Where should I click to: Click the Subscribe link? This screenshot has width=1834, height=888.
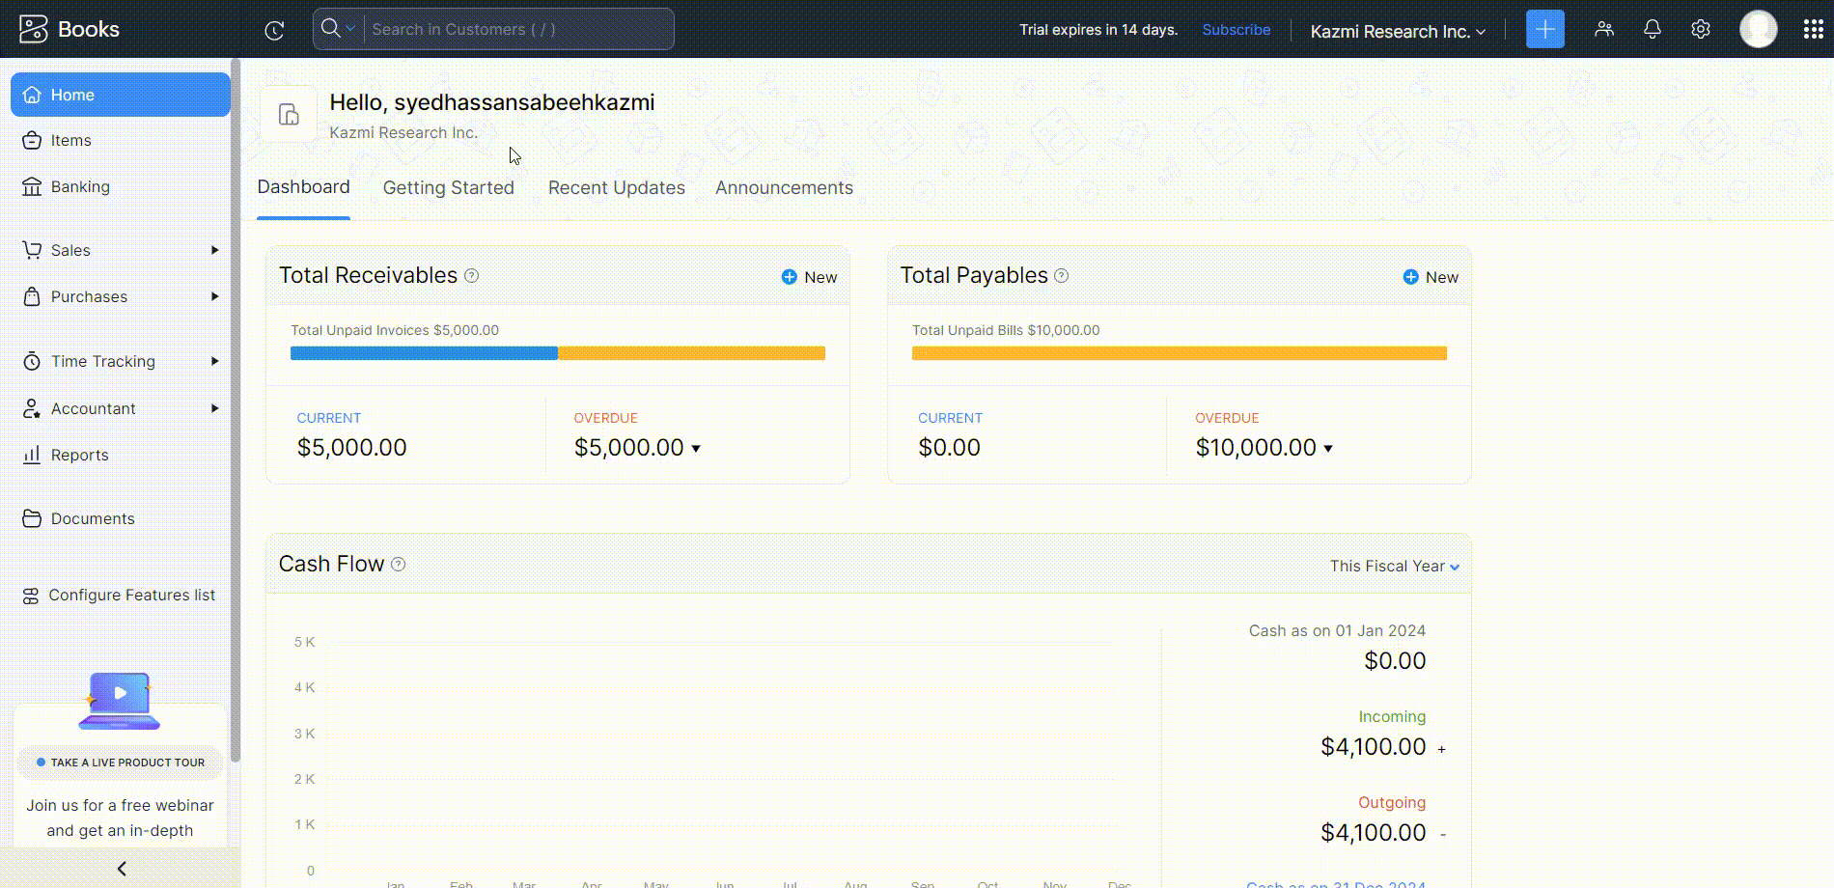pos(1236,30)
